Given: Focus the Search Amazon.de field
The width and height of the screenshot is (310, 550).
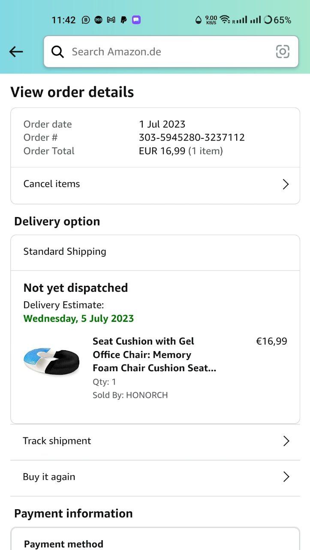Looking at the screenshot, I should pyautogui.click(x=167, y=52).
